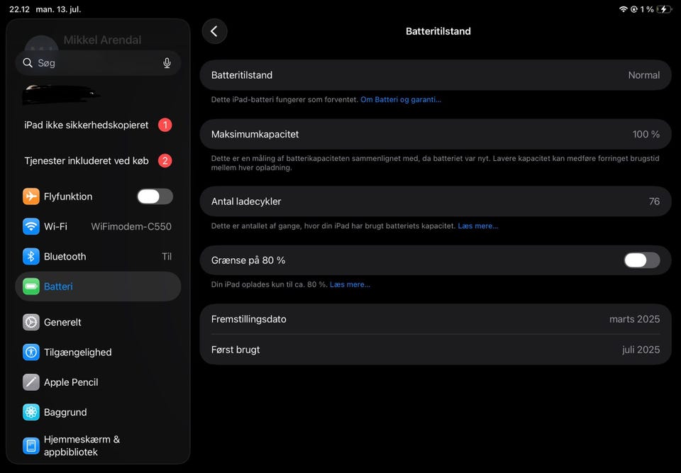Open Læs mere link under Antal ladecykler
The height and width of the screenshot is (473, 681).
click(x=477, y=226)
